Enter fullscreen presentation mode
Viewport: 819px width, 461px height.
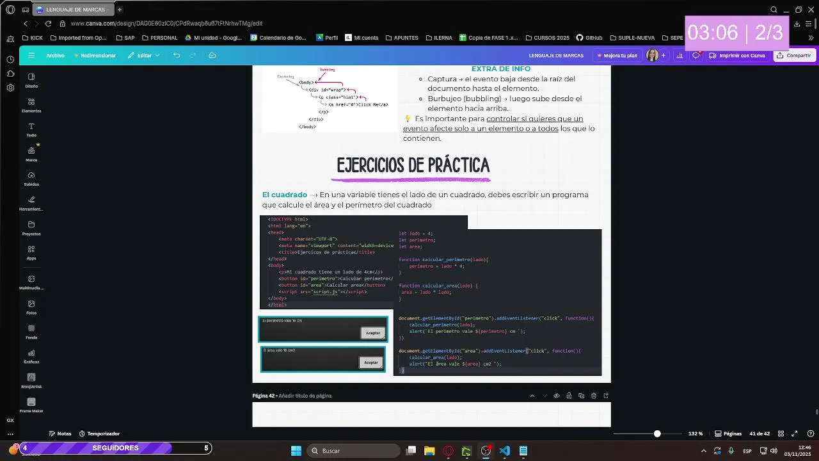click(x=795, y=433)
